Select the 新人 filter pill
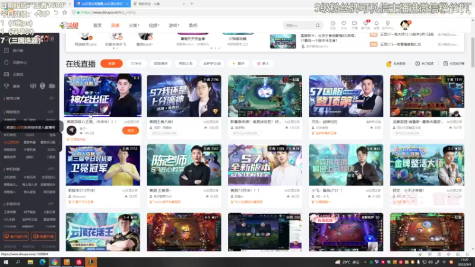 coord(263,63)
